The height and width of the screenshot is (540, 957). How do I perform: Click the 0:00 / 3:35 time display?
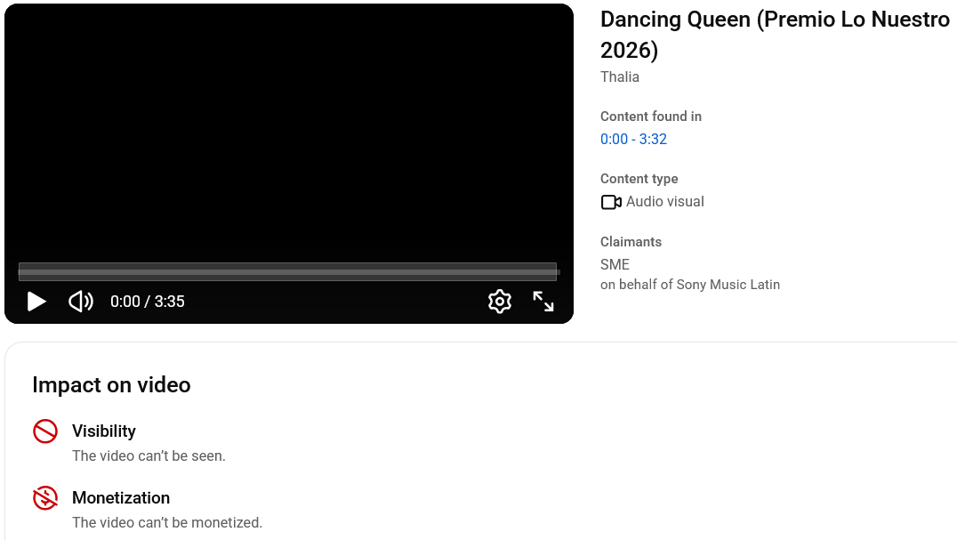[148, 302]
